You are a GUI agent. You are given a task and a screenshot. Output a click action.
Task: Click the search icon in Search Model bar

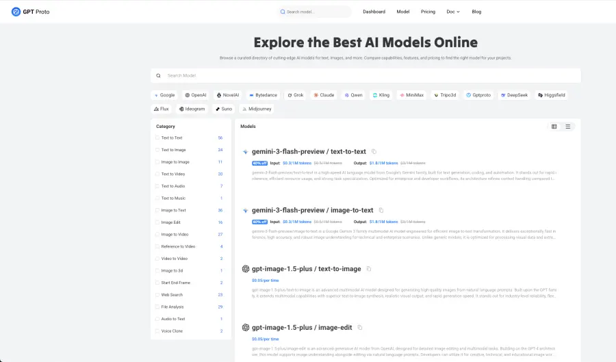pyautogui.click(x=158, y=76)
